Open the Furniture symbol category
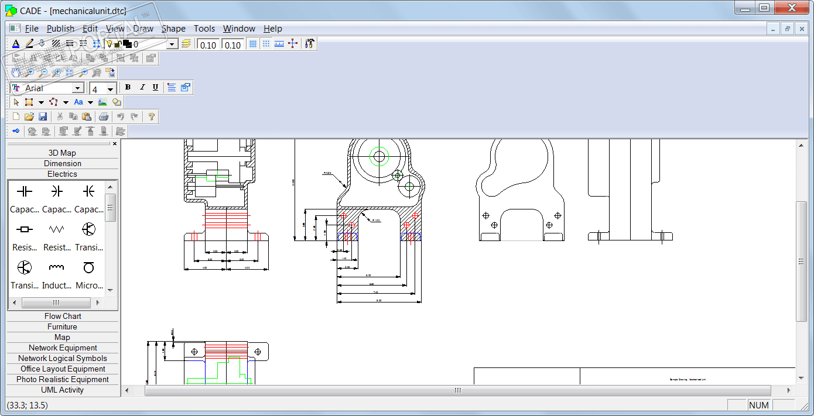The image size is (814, 416). coord(62,327)
